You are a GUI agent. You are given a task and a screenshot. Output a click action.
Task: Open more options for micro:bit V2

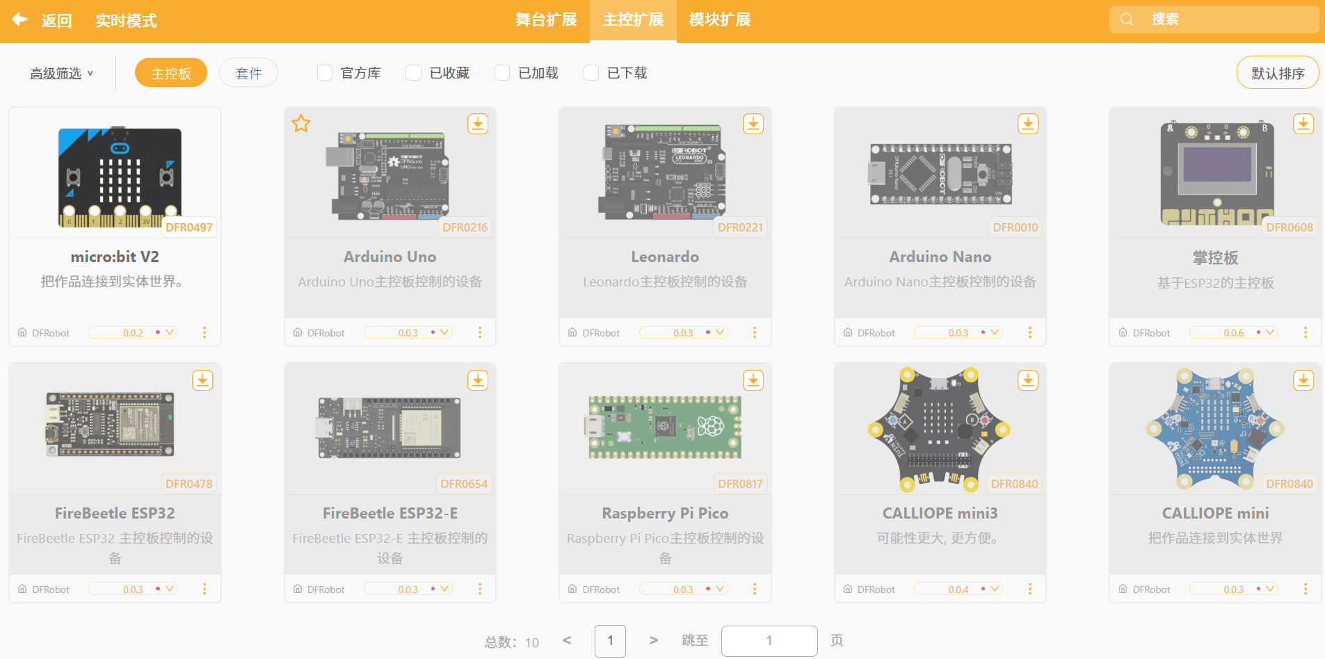click(204, 332)
